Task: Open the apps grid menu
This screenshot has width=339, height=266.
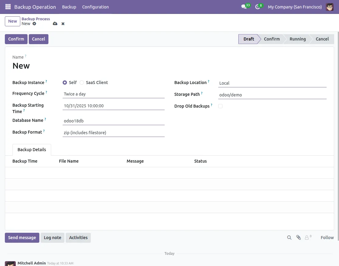Action: (x=8, y=7)
